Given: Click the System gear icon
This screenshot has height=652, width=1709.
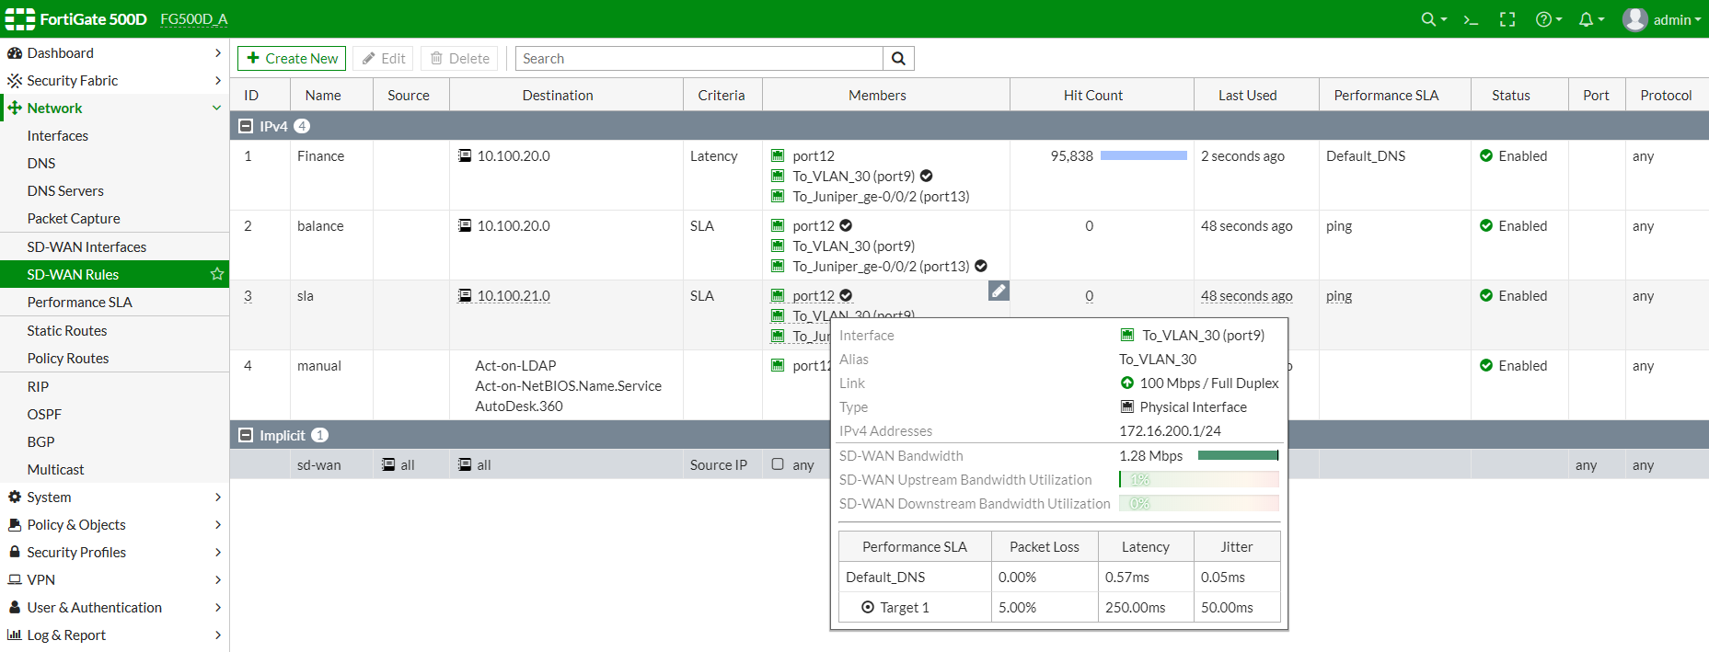Looking at the screenshot, I should (x=15, y=497).
